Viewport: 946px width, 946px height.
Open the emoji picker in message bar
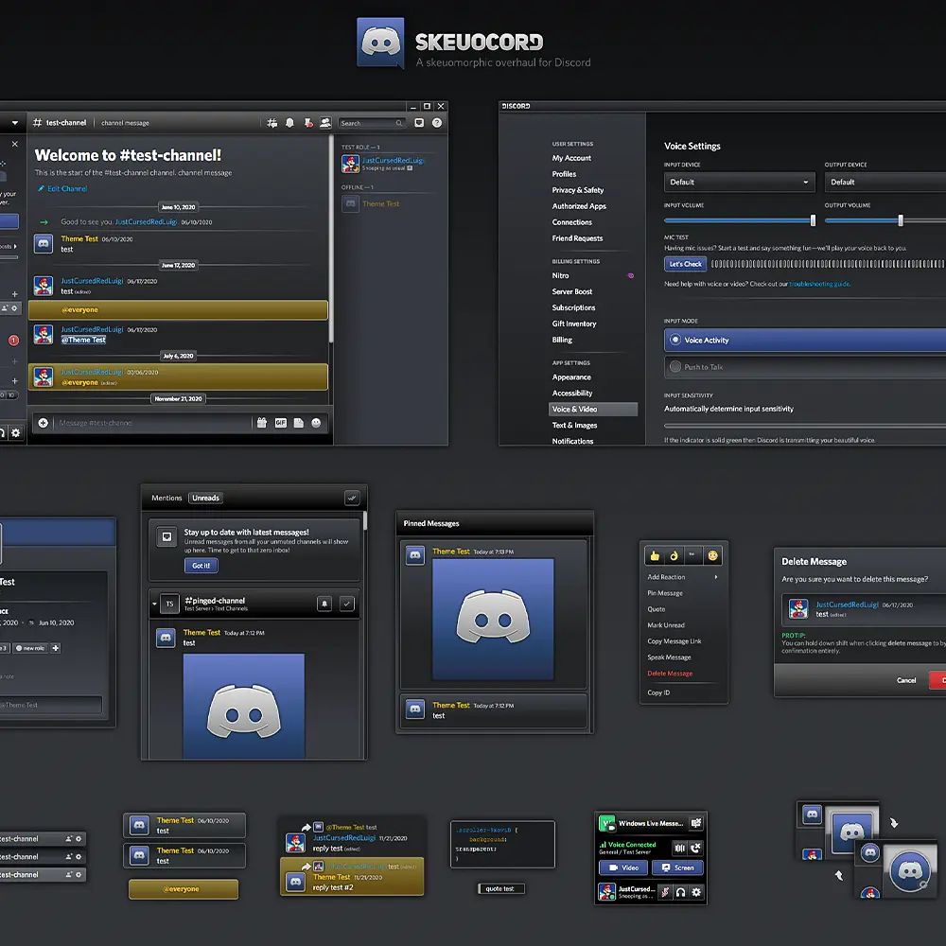coord(316,423)
